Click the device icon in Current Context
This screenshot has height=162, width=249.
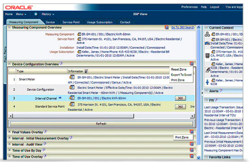pyautogui.click(x=207, y=43)
